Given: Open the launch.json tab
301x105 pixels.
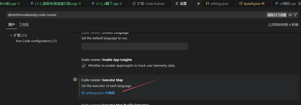Looking at the screenshot, I should pos(253,4).
